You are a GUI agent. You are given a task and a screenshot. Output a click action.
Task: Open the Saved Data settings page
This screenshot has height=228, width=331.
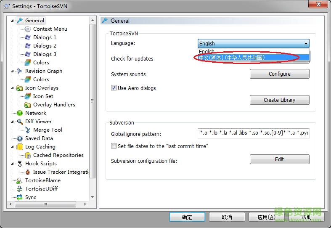[x=39, y=138]
